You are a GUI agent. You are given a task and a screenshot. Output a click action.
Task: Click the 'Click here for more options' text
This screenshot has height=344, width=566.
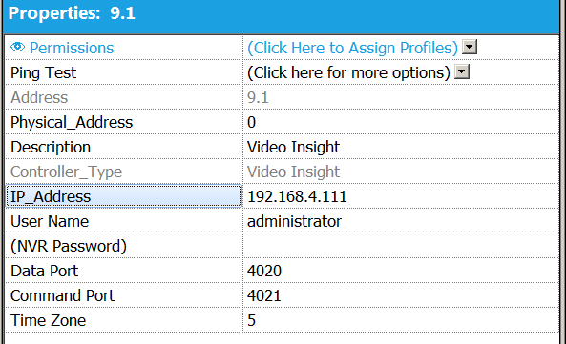pyautogui.click(x=348, y=72)
